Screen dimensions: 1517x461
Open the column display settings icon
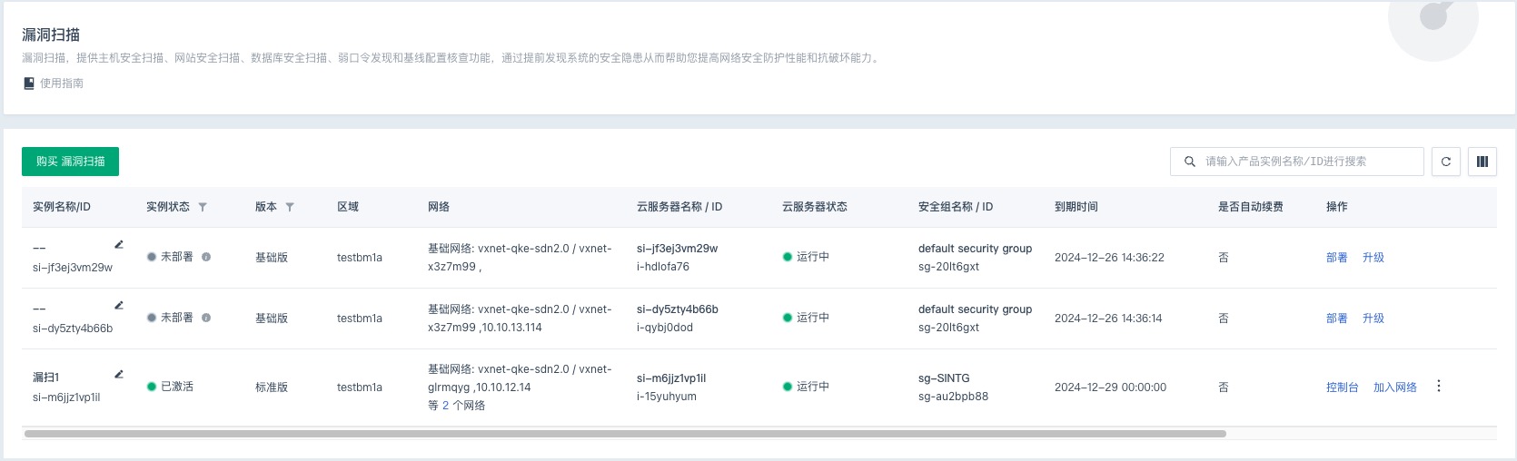(x=1482, y=162)
